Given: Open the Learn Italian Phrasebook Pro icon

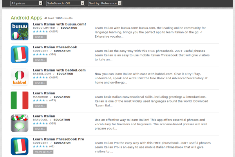Looking at the screenshot, I should [20, 146].
